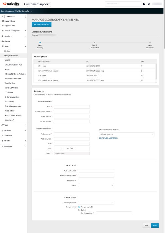
Task: Open VM-Series Auth-Codes item
Action: coord(13,78)
